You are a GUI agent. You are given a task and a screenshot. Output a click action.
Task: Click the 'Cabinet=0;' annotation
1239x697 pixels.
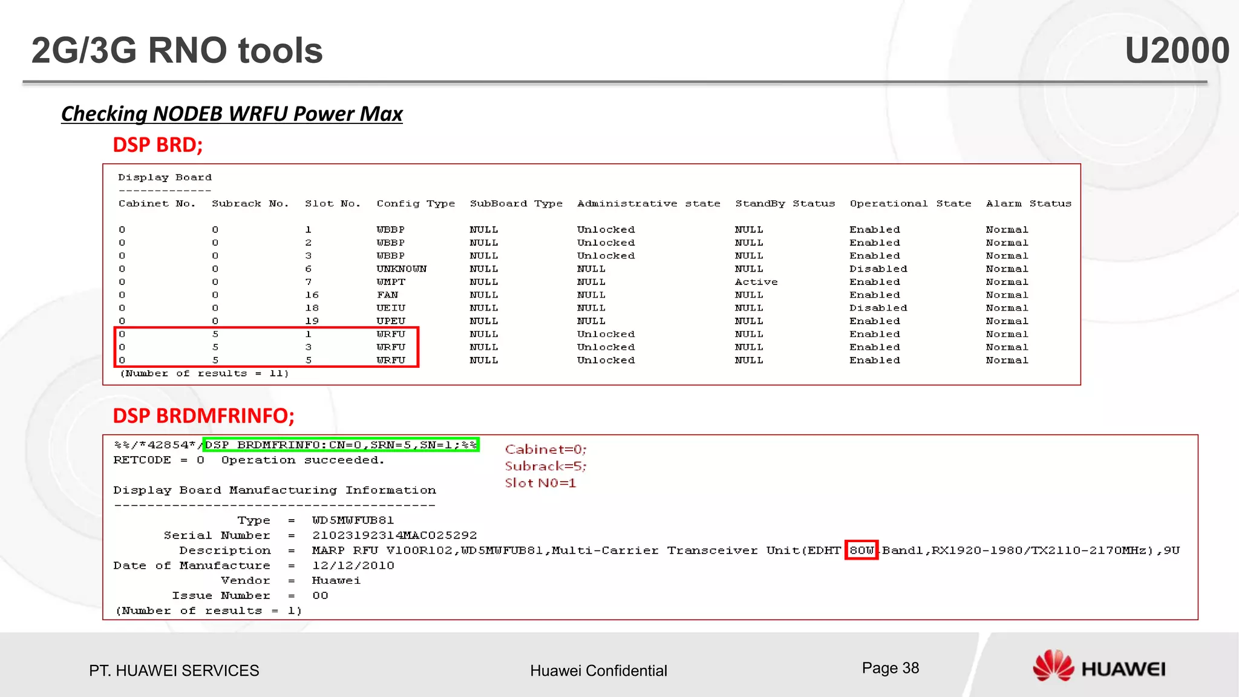tap(546, 449)
